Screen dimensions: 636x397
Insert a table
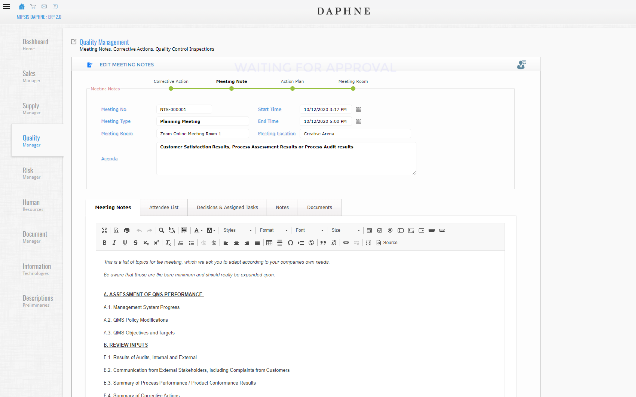269,243
